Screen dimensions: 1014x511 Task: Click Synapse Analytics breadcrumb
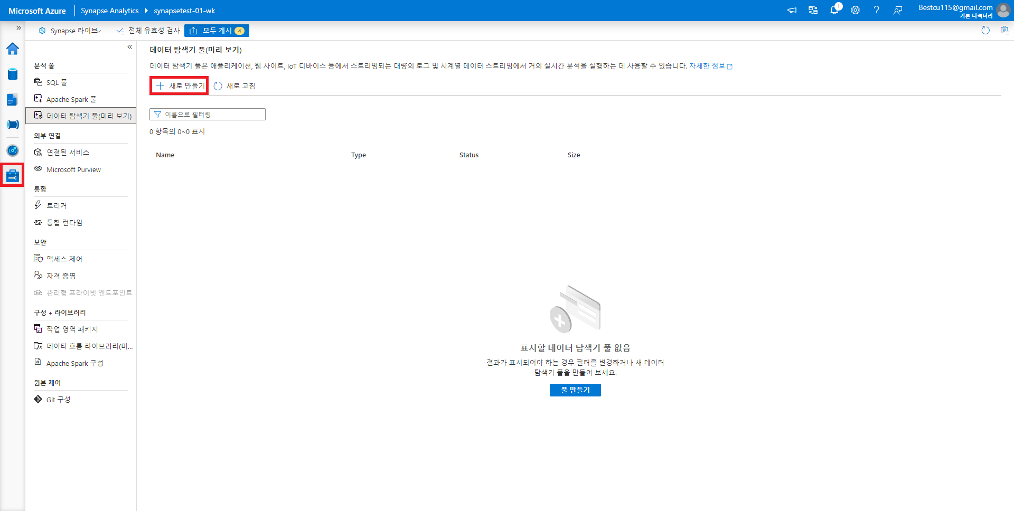pos(110,11)
